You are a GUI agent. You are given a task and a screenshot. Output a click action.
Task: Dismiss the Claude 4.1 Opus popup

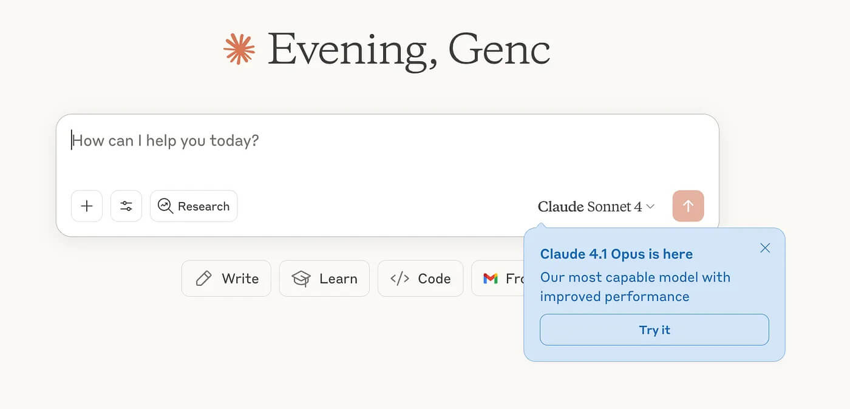point(765,248)
